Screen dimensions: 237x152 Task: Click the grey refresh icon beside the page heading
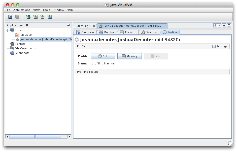(77, 40)
